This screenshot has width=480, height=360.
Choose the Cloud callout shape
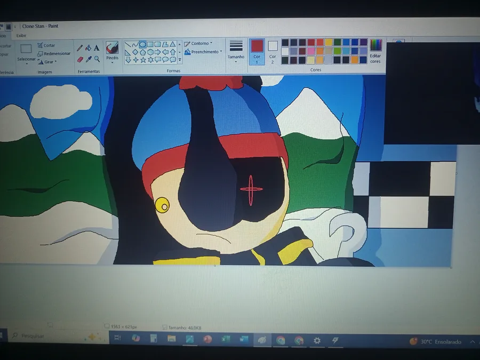tap(173, 59)
